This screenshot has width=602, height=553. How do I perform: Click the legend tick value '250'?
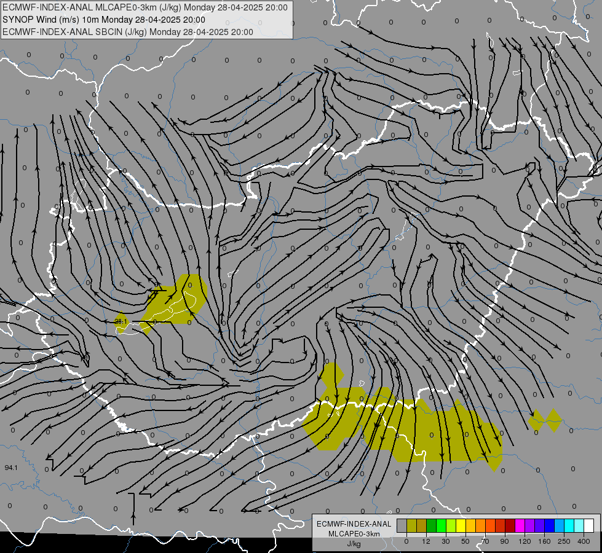coord(564,541)
